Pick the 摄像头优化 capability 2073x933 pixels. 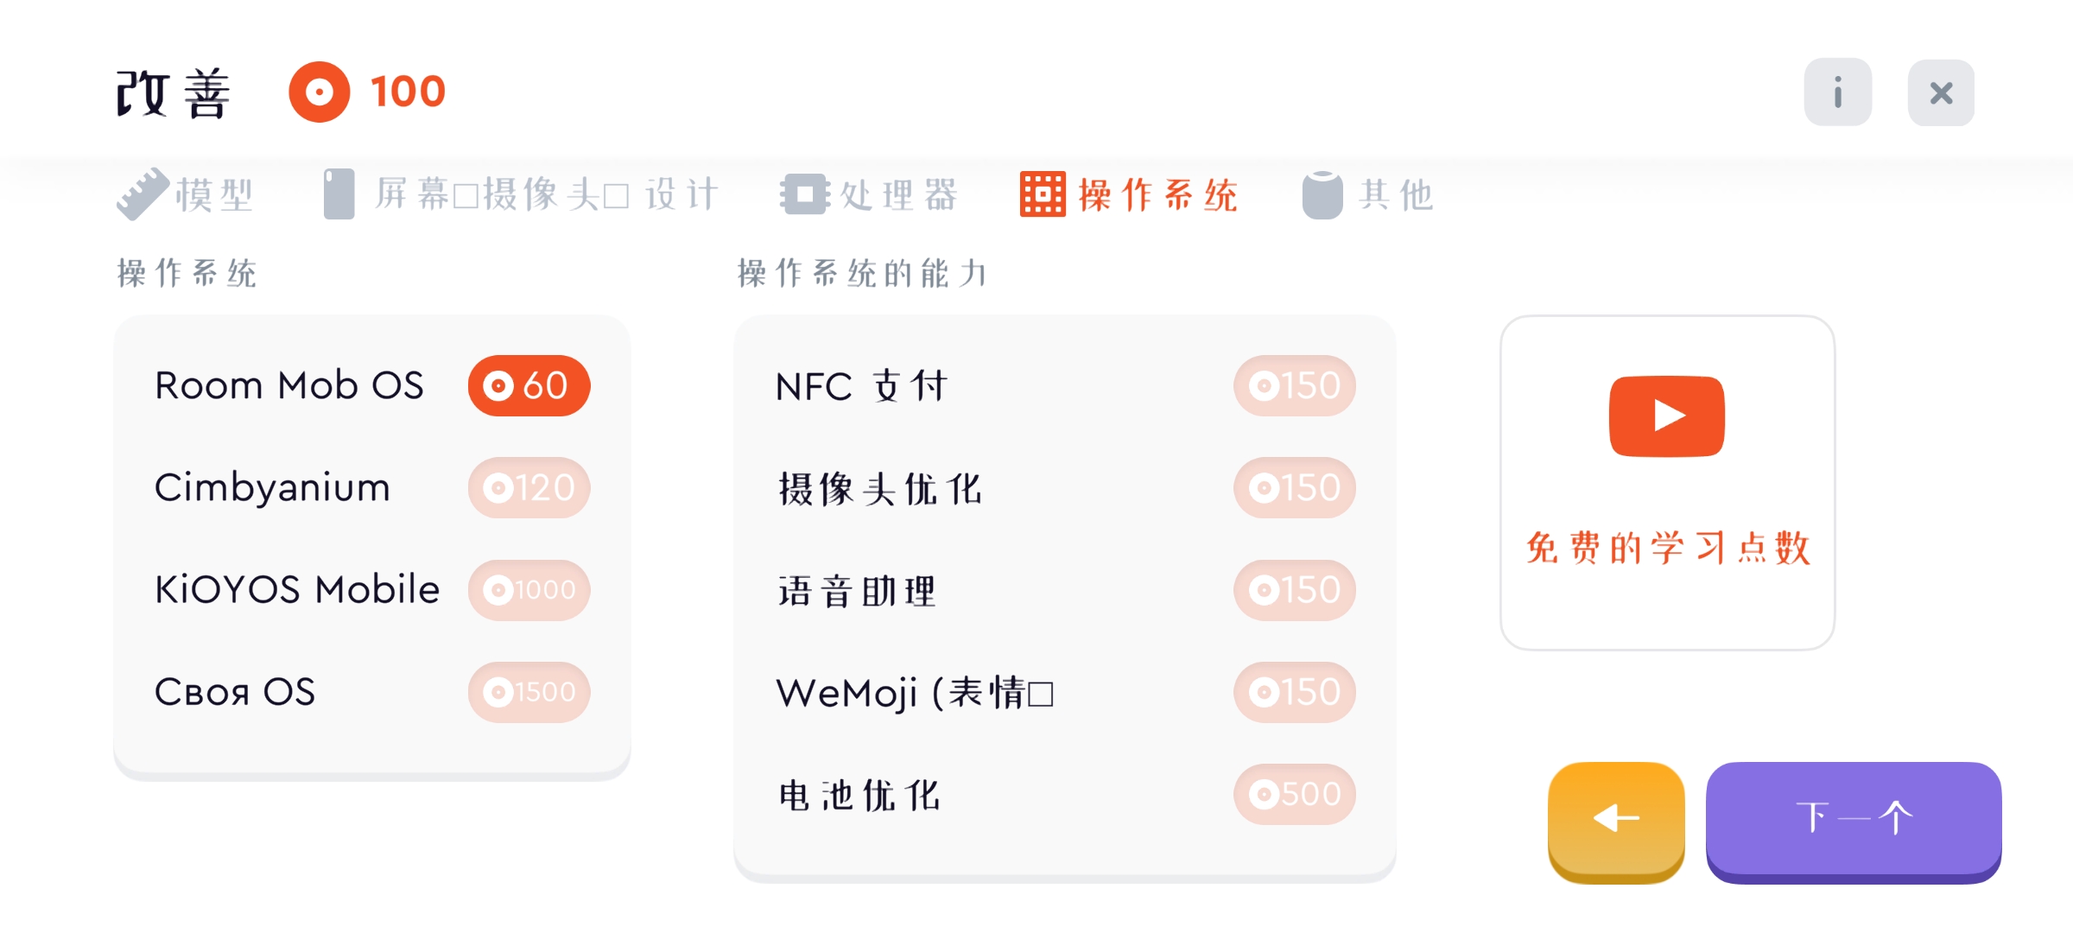[x=879, y=488]
